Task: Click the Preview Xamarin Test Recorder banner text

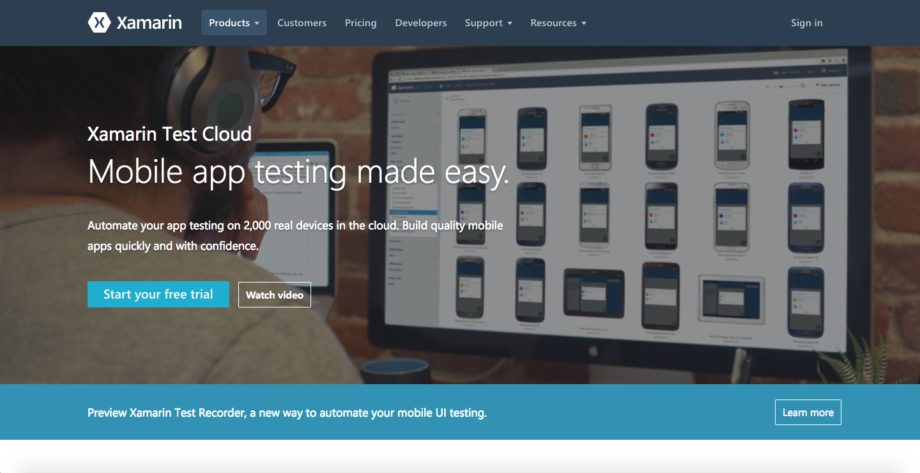Action: tap(287, 413)
